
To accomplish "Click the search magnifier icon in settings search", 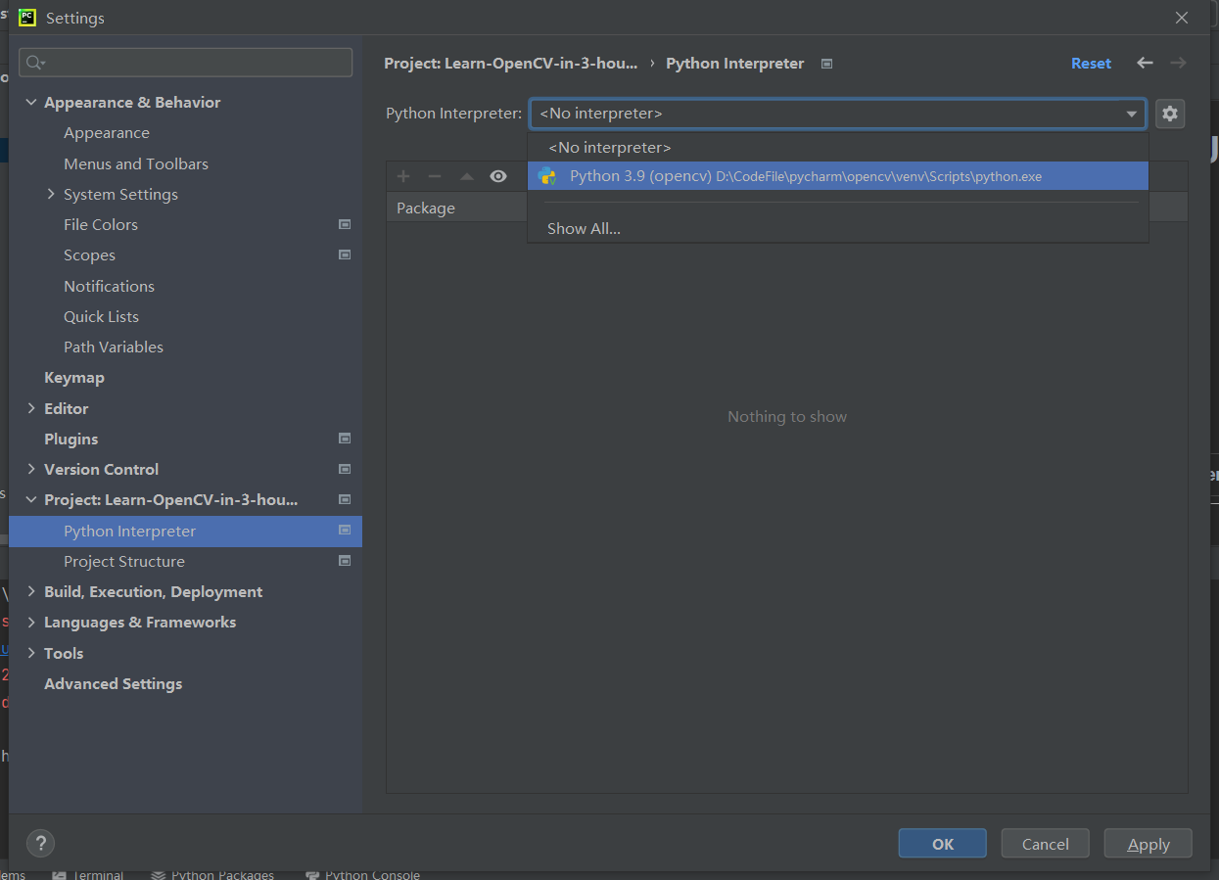I will coord(35,63).
